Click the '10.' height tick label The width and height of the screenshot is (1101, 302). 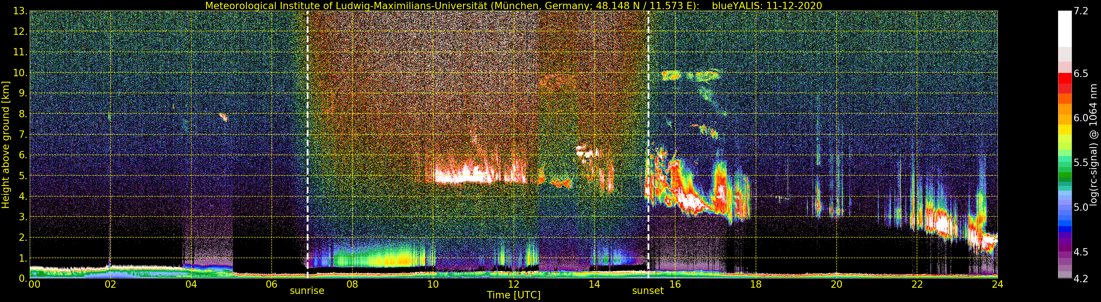[21, 73]
